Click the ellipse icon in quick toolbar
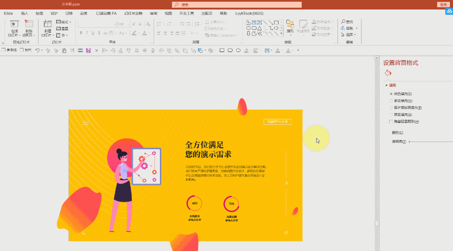This screenshot has width=453, height=251. point(238,50)
